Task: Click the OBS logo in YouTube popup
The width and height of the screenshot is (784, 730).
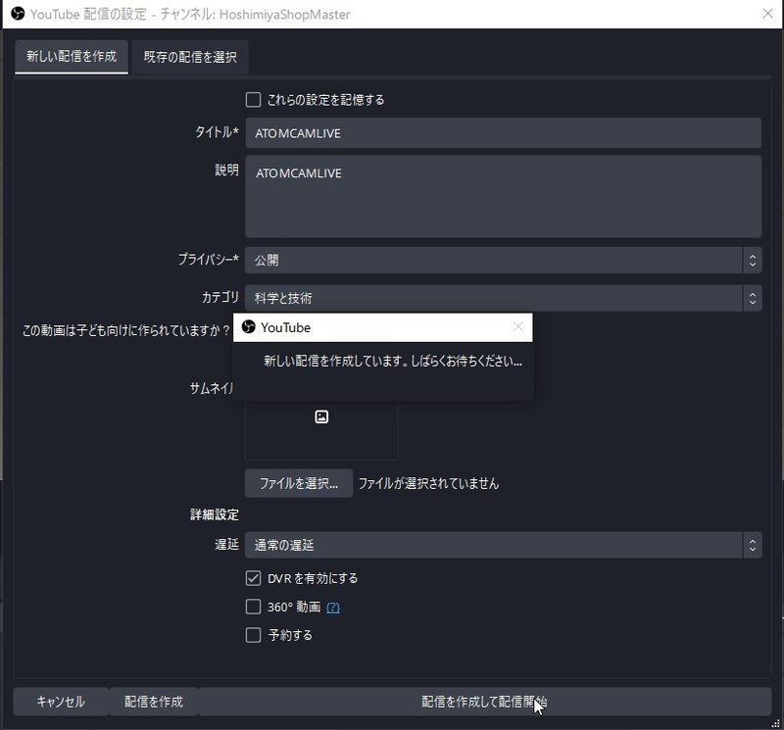Action: 249,327
